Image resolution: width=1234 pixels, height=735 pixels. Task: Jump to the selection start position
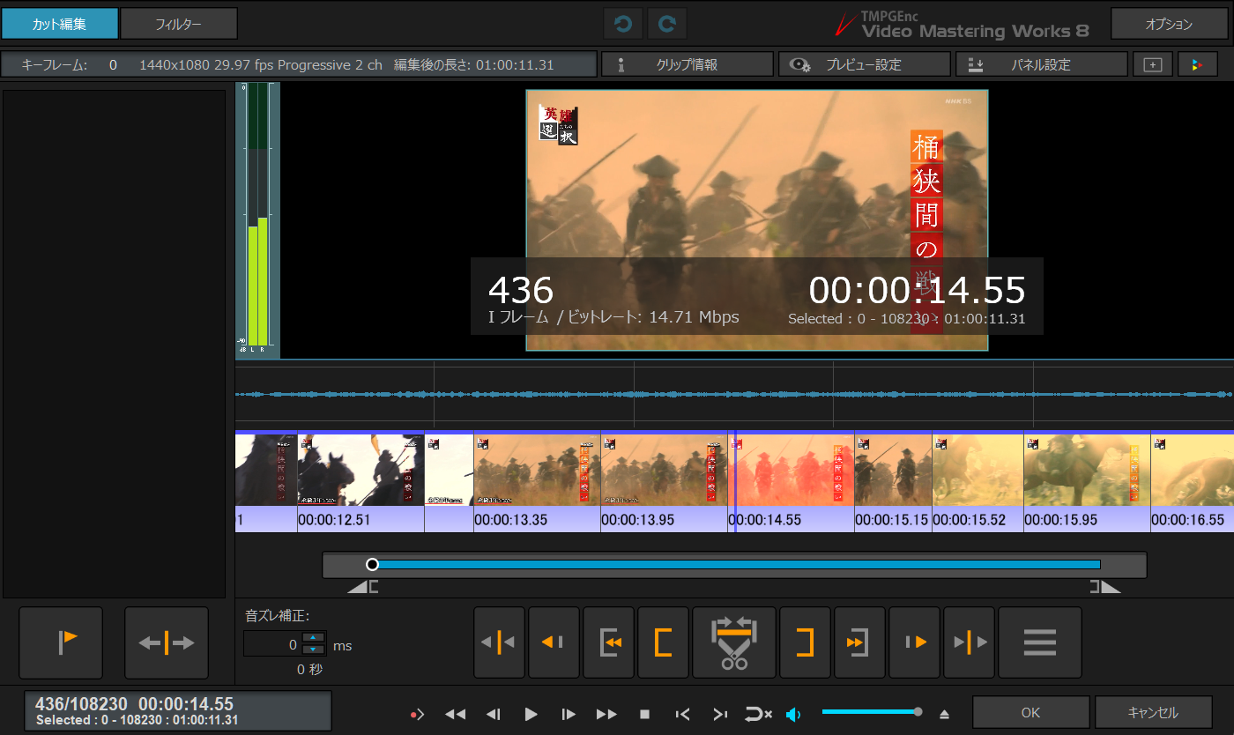pyautogui.click(x=608, y=642)
